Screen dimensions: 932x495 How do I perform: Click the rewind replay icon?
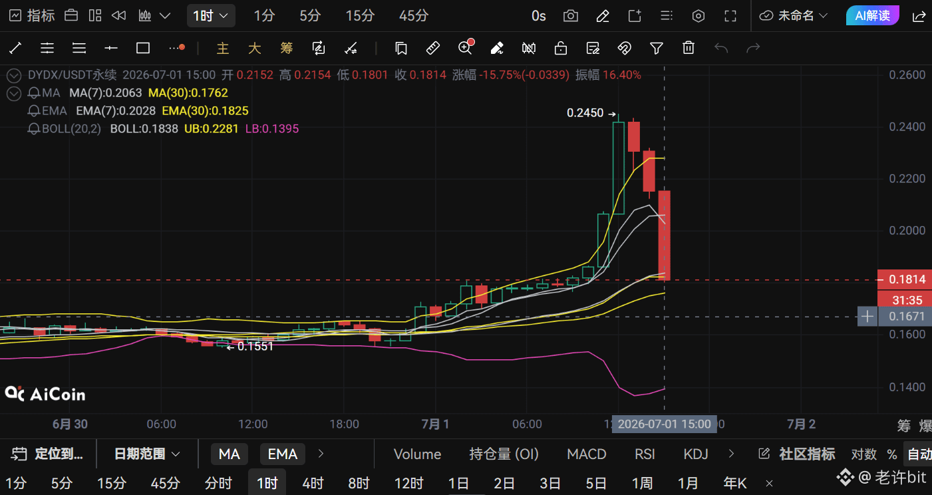click(x=119, y=15)
